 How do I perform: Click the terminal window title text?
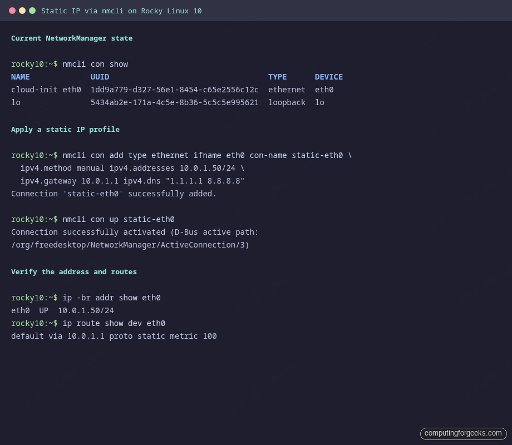(121, 11)
